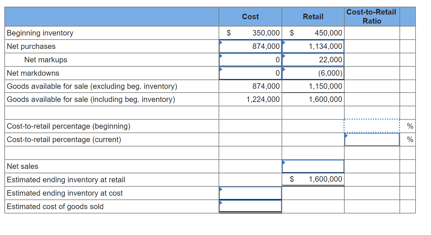Click retail 1,600,000 in the including beg. inventory row

[x=325, y=100]
